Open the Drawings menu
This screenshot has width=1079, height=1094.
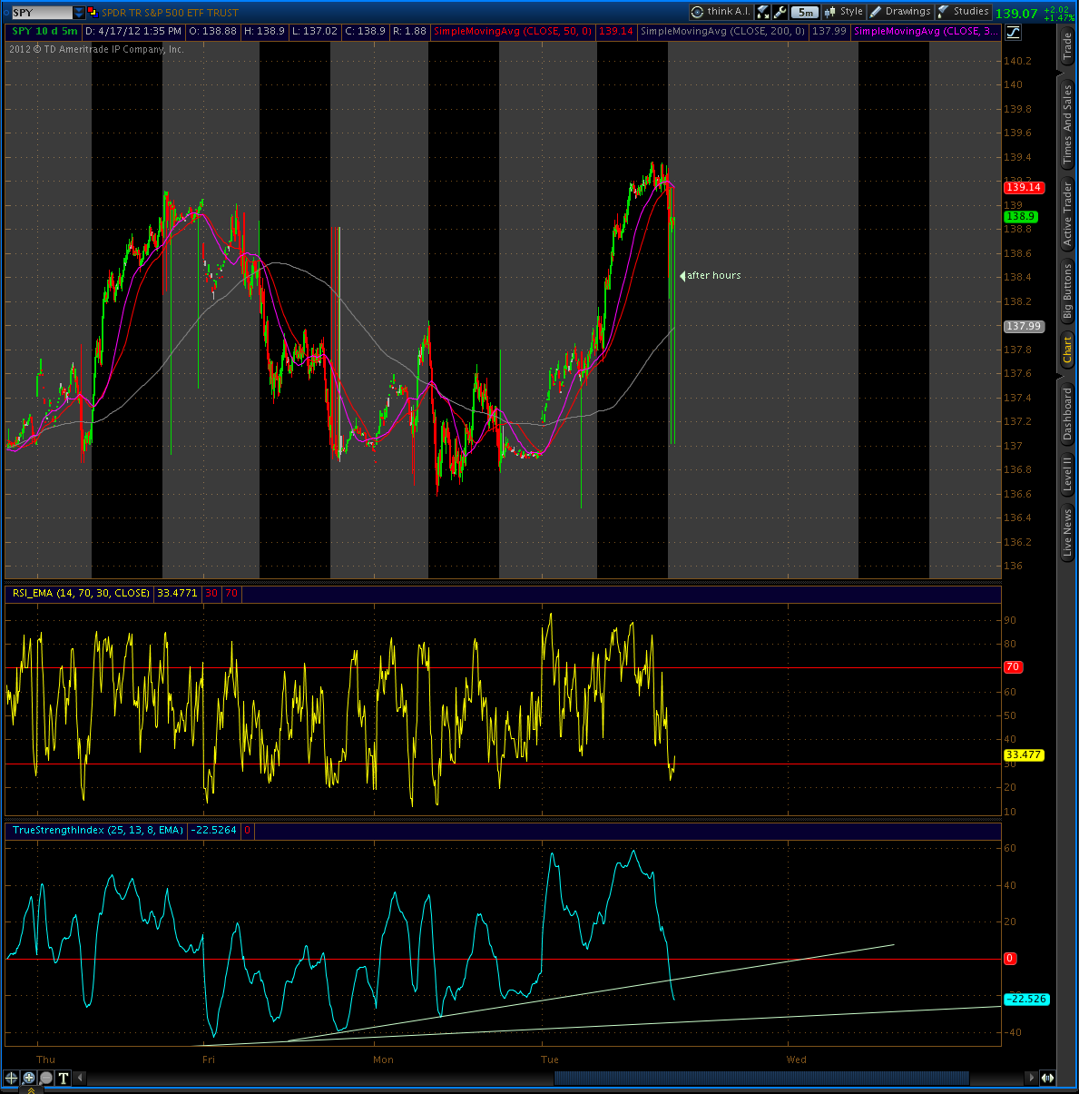tap(900, 12)
